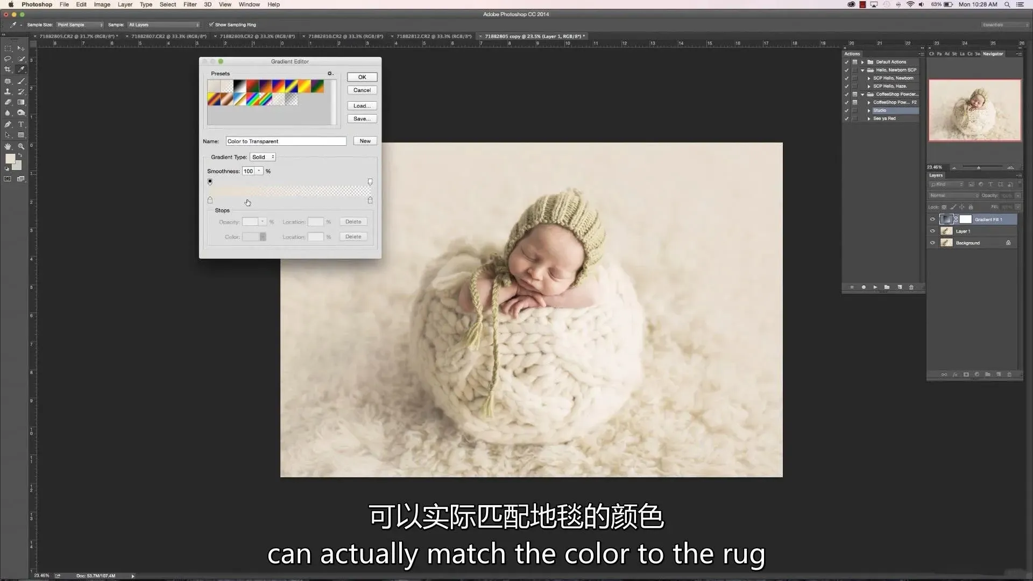Screen dimensions: 1033x581
Task: Toggle Show Sampling Ring checkbox
Action: click(x=211, y=25)
